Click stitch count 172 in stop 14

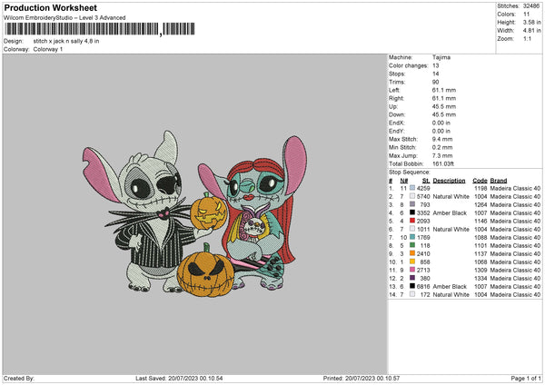tap(425, 295)
